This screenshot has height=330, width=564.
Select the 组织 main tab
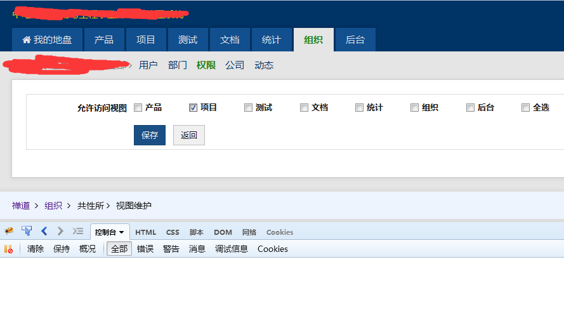pos(313,39)
